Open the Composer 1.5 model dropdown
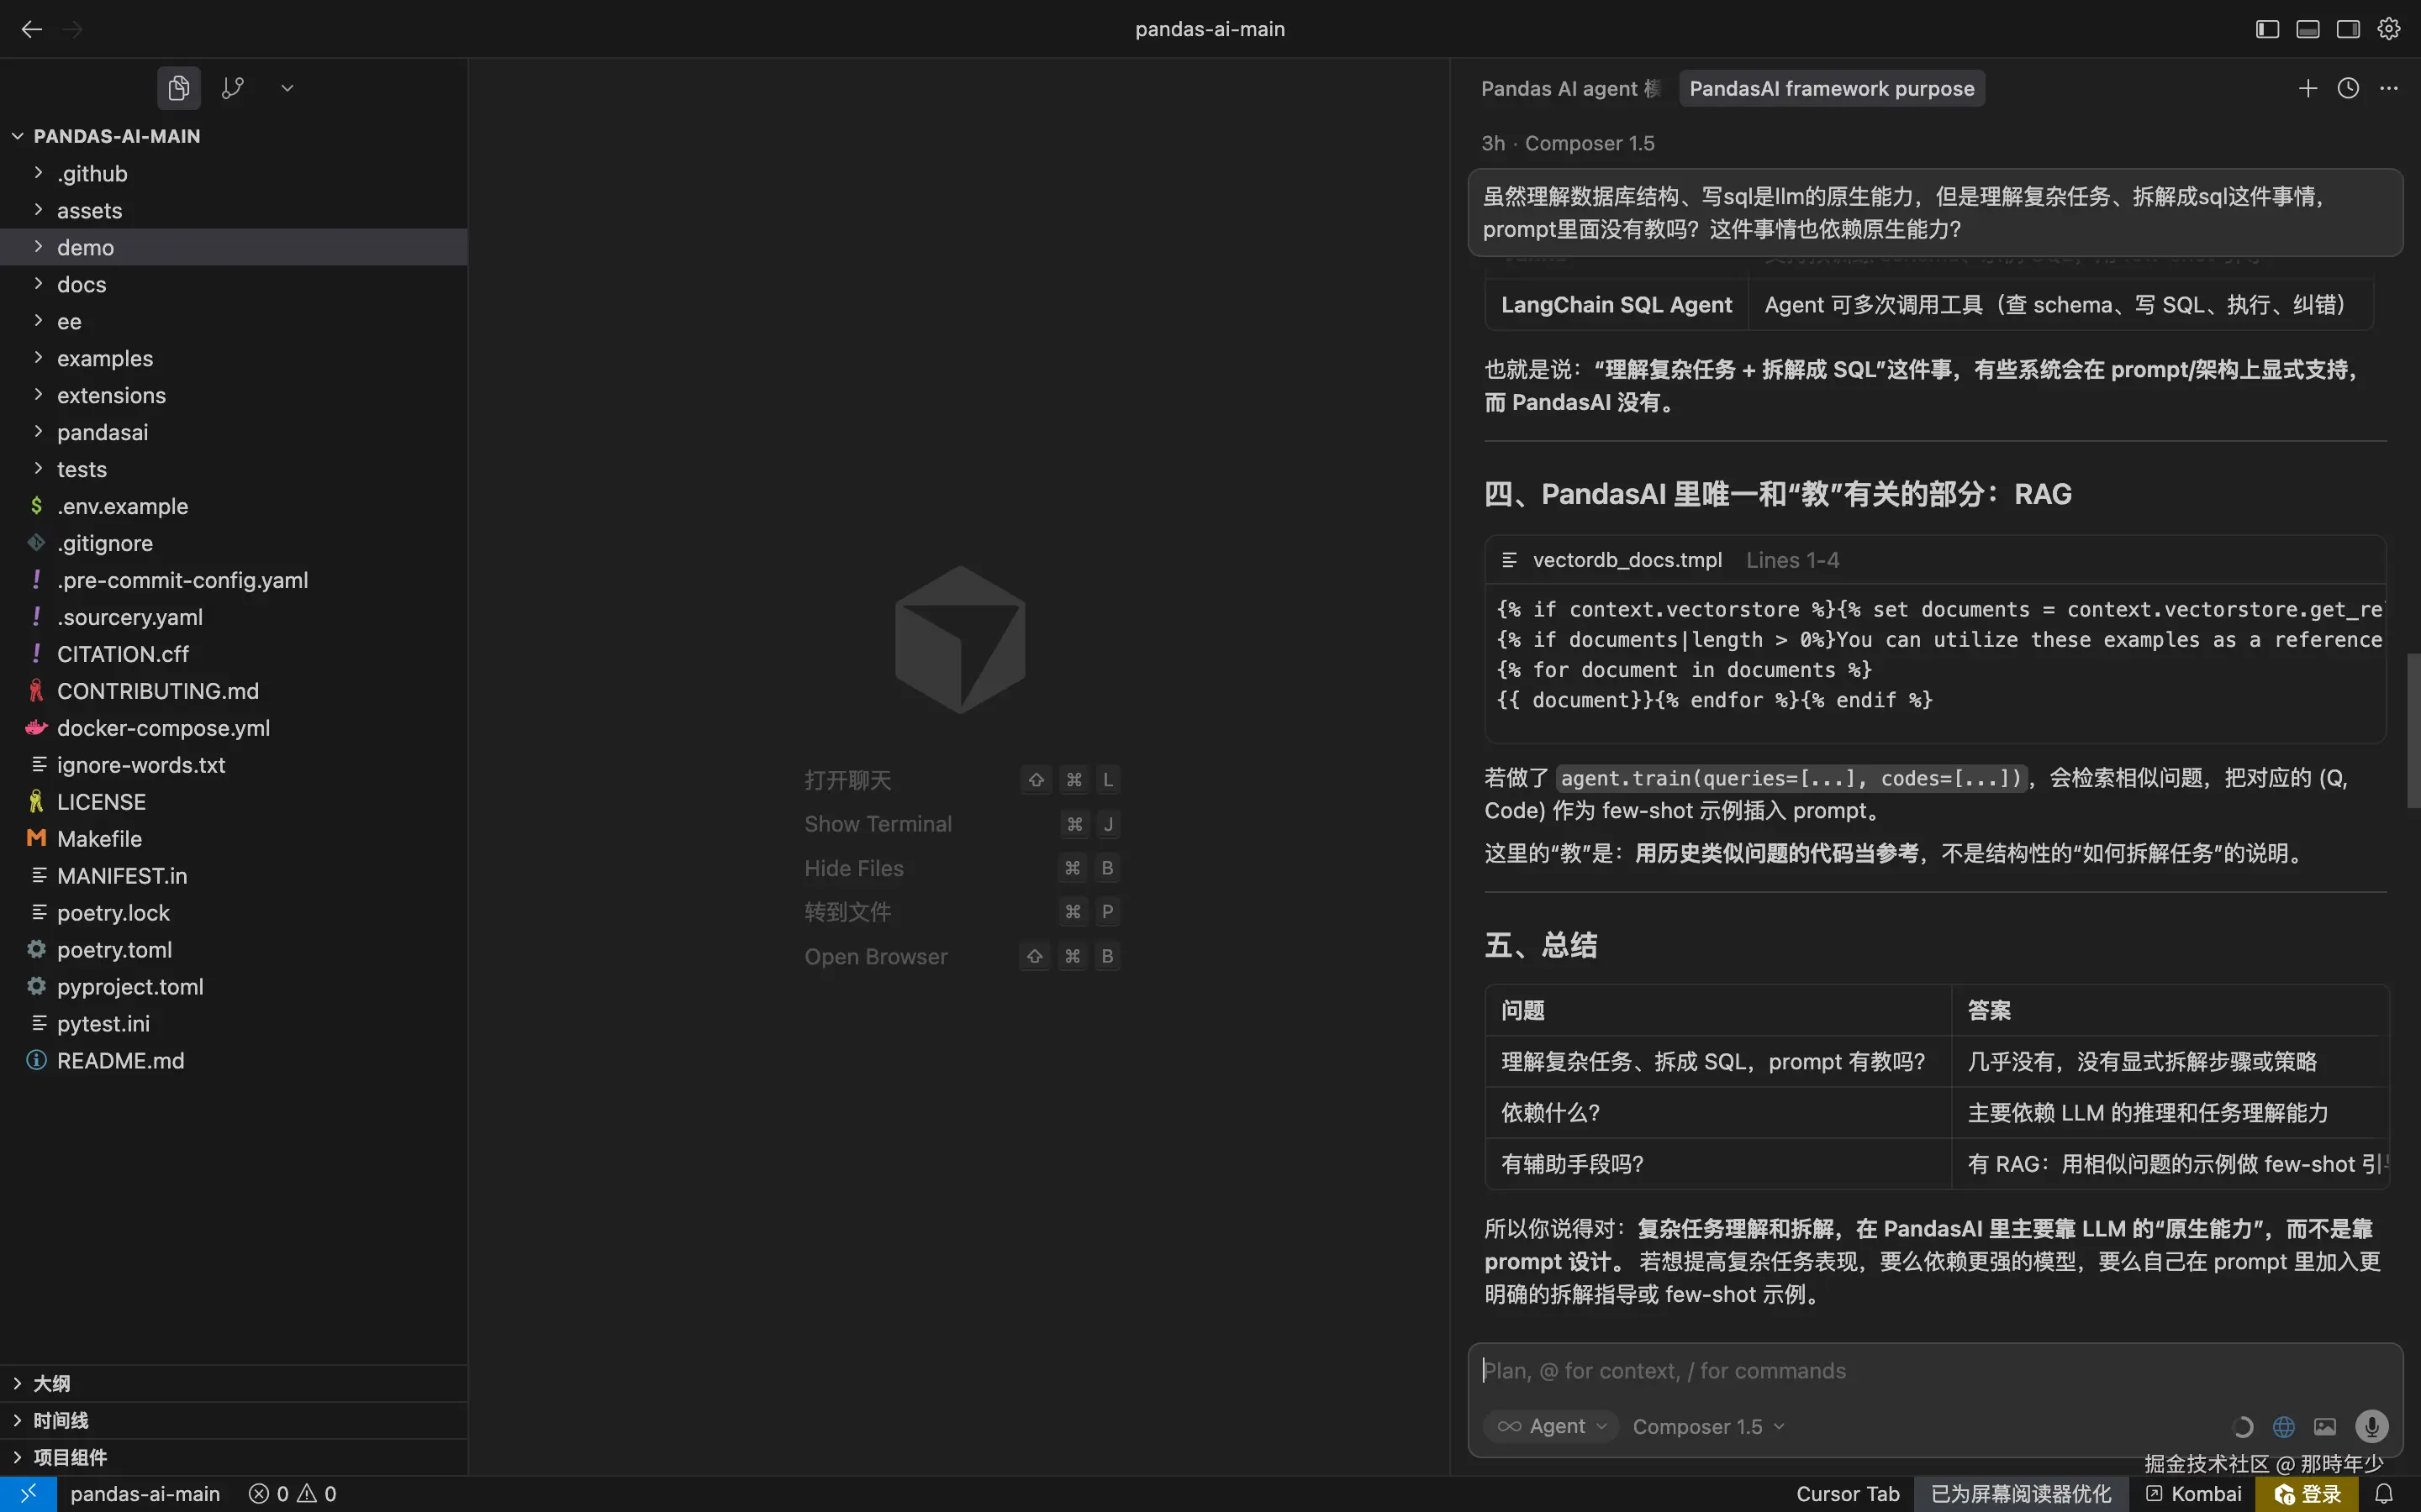Viewport: 2421px width, 1512px height. click(1707, 1426)
